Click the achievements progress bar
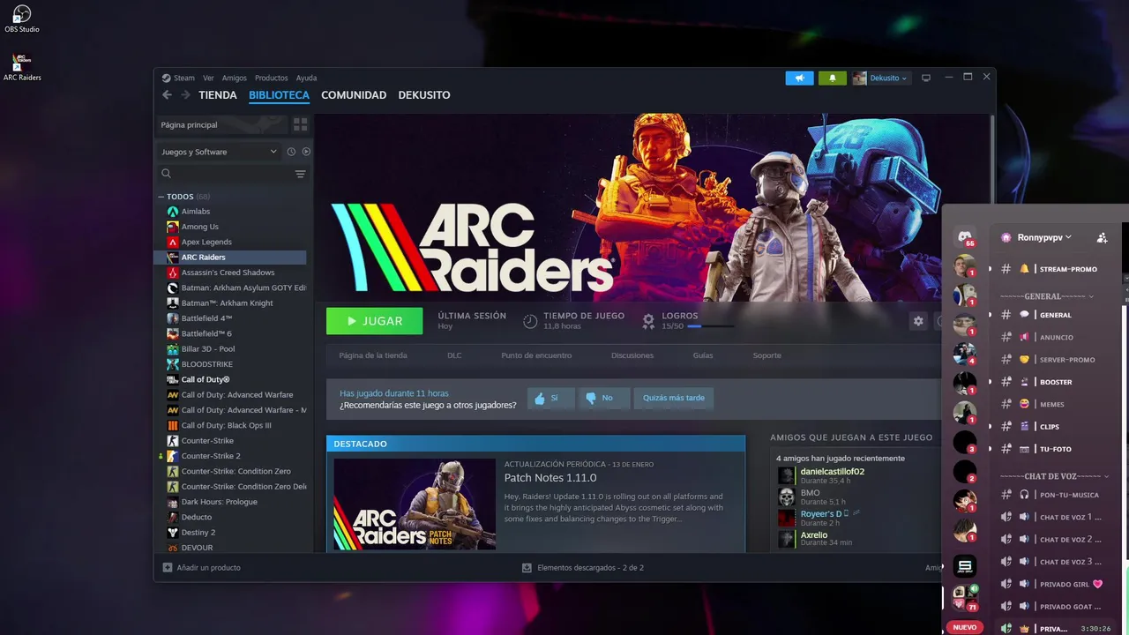The height and width of the screenshot is (635, 1129). tap(710, 326)
